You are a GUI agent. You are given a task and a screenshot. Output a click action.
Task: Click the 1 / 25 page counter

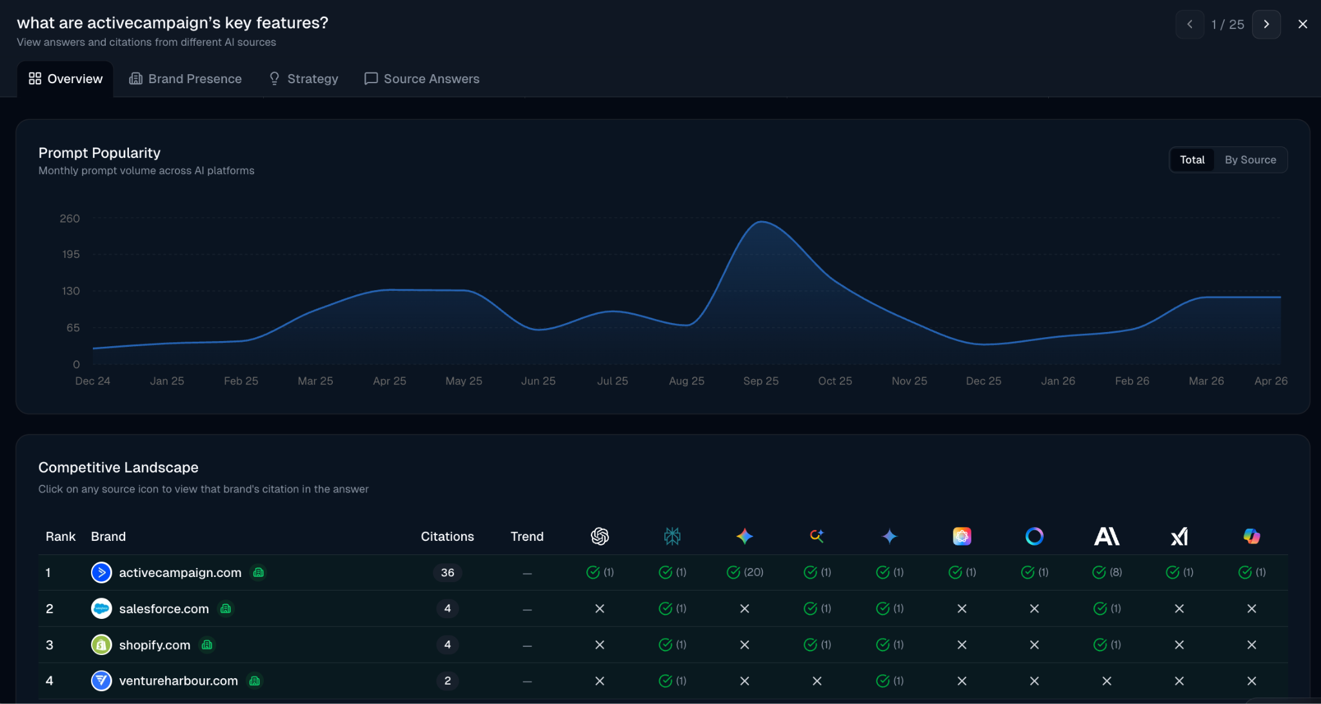[1227, 24]
